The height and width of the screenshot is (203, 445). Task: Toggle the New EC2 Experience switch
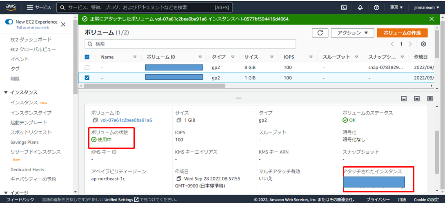[9, 22]
